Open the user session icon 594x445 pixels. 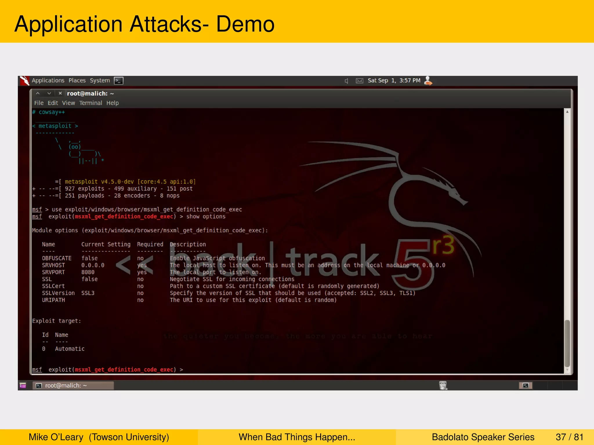click(x=428, y=81)
